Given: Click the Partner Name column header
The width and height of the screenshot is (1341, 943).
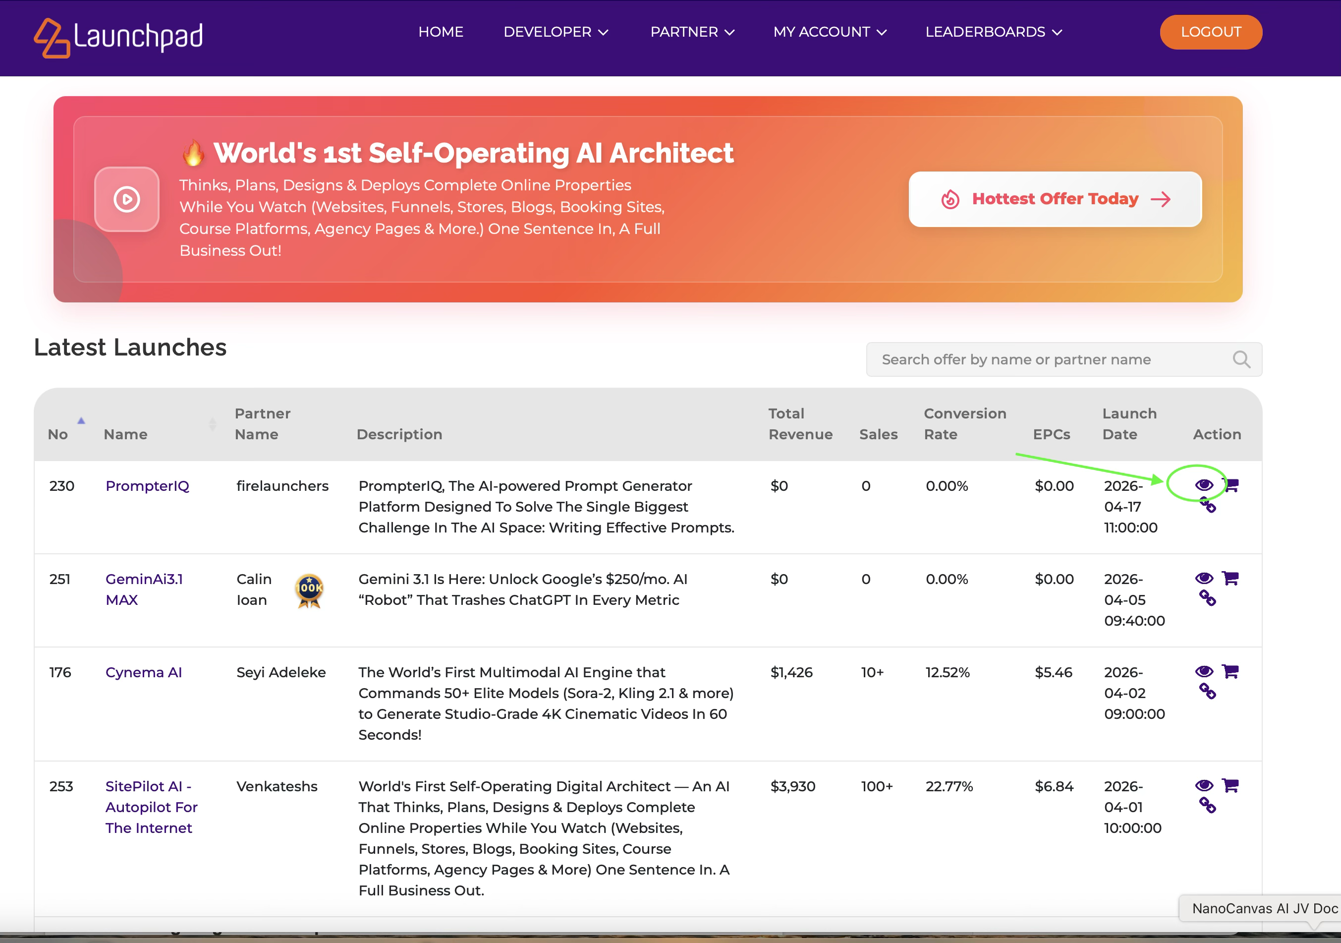Looking at the screenshot, I should click(x=263, y=424).
